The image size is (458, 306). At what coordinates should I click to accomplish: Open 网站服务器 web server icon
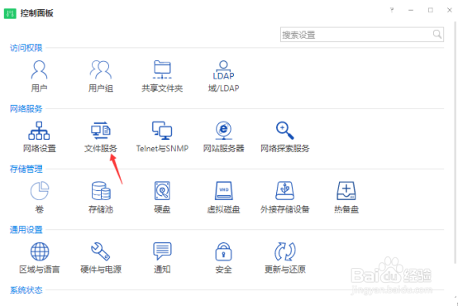[x=223, y=131]
